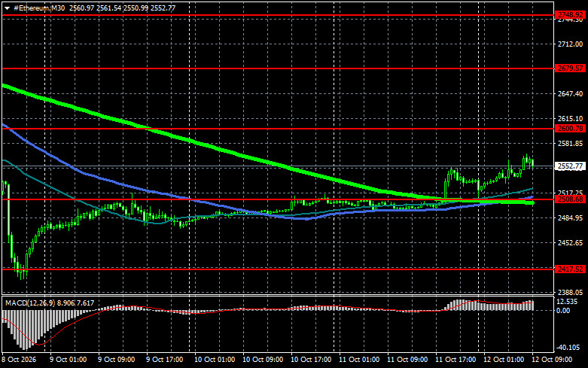Click the red 2679.57 level price tag
This screenshot has width=588, height=368.
[x=571, y=68]
